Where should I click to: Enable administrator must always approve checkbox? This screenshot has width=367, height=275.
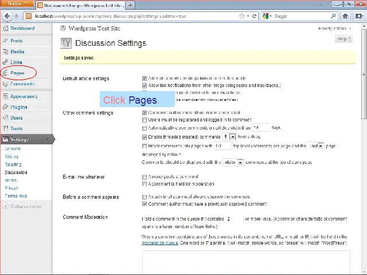coord(145,197)
